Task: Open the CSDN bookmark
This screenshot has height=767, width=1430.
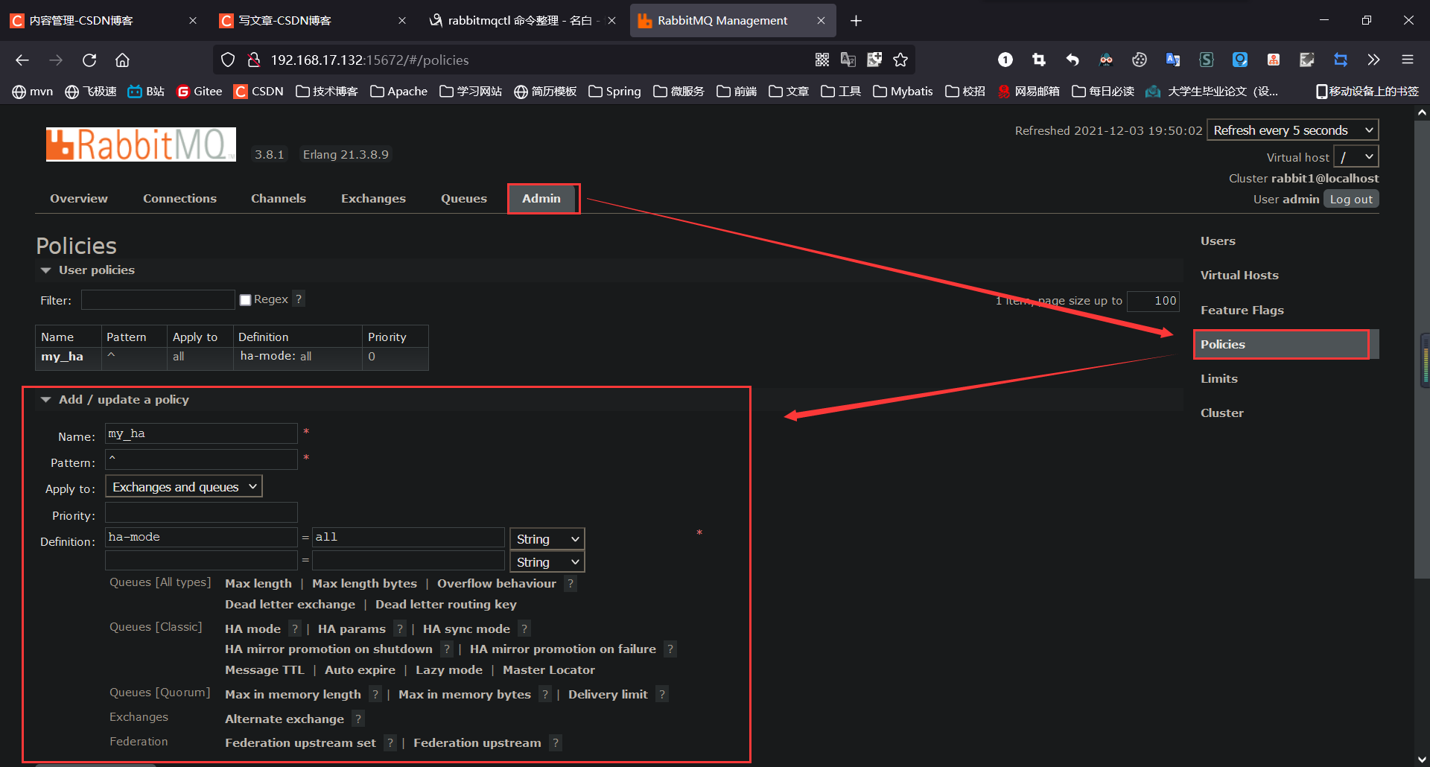Action: 258,91
